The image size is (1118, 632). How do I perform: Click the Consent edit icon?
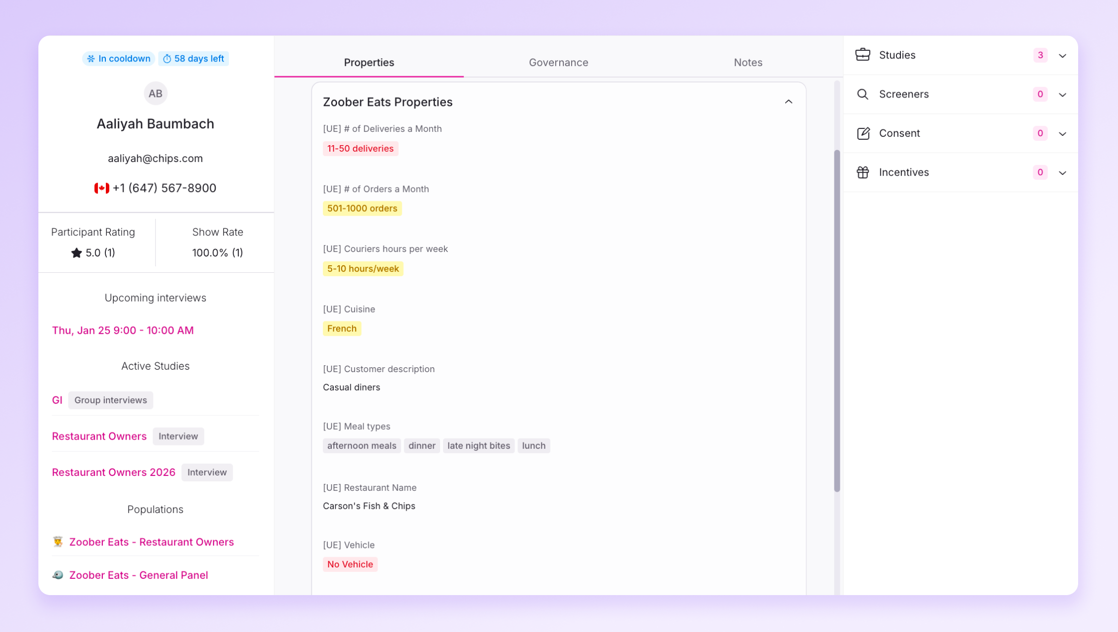click(x=863, y=133)
